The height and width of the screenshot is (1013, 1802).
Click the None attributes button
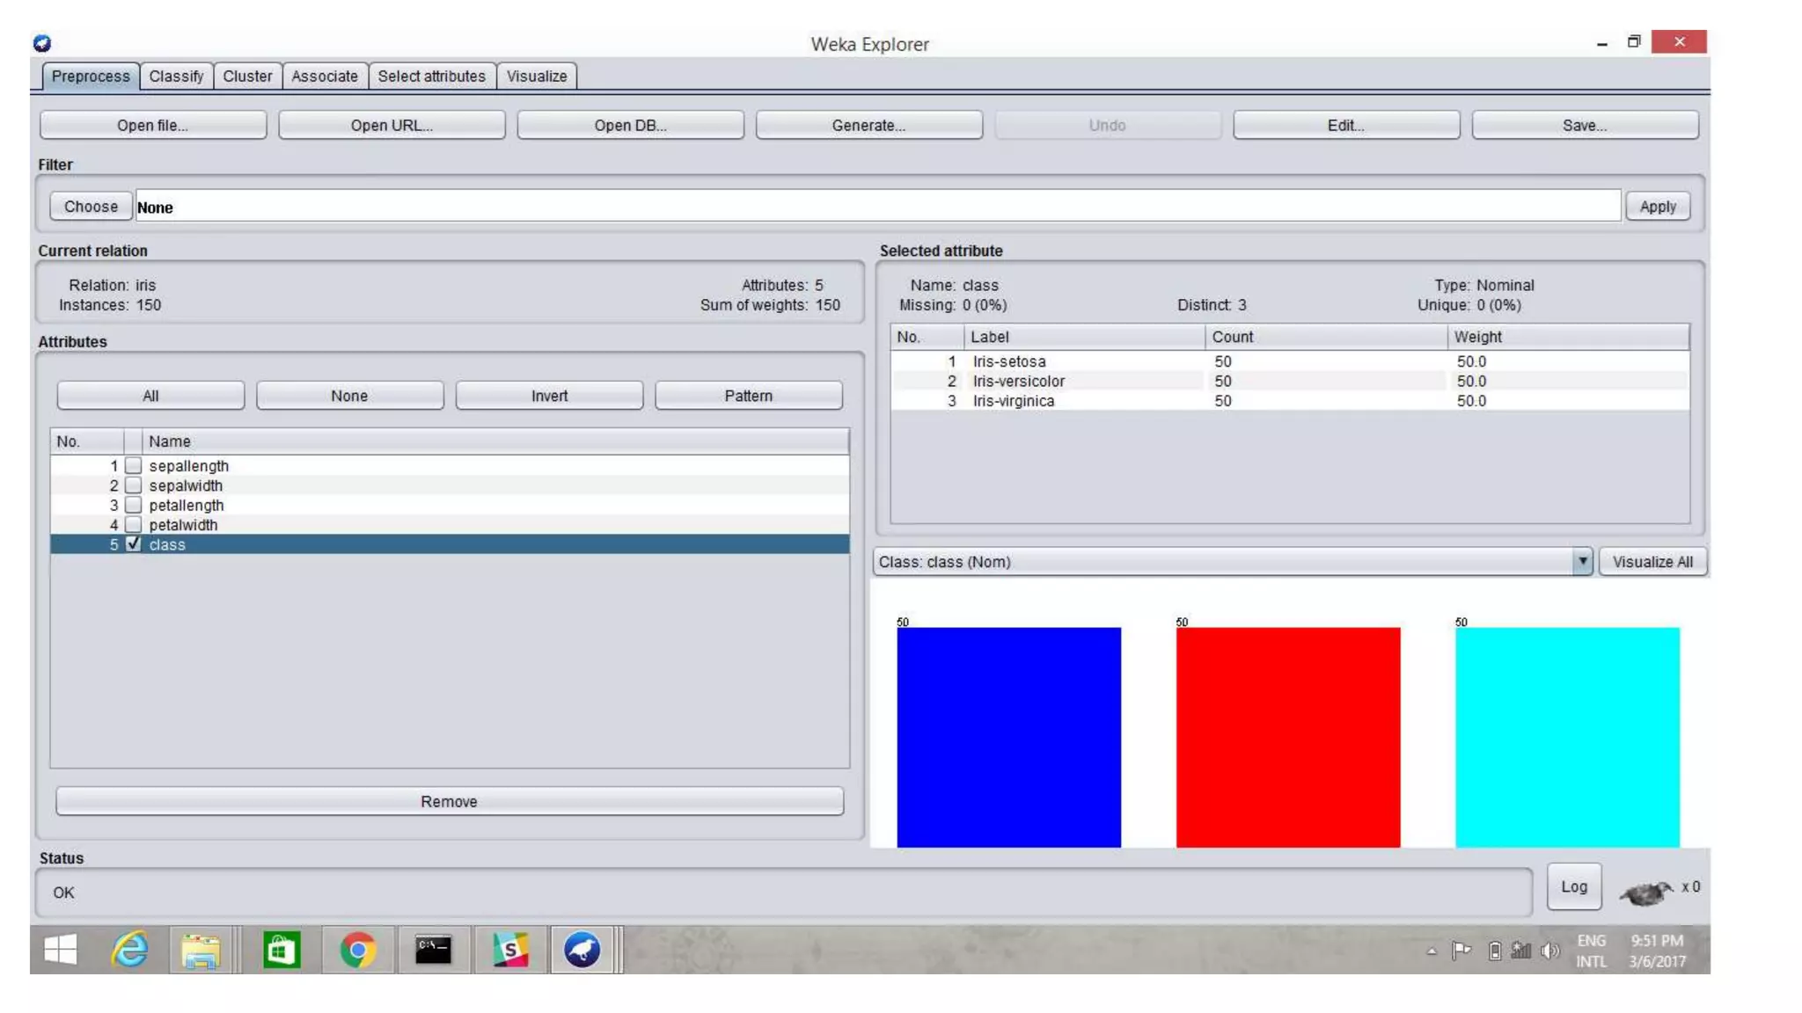pos(349,396)
